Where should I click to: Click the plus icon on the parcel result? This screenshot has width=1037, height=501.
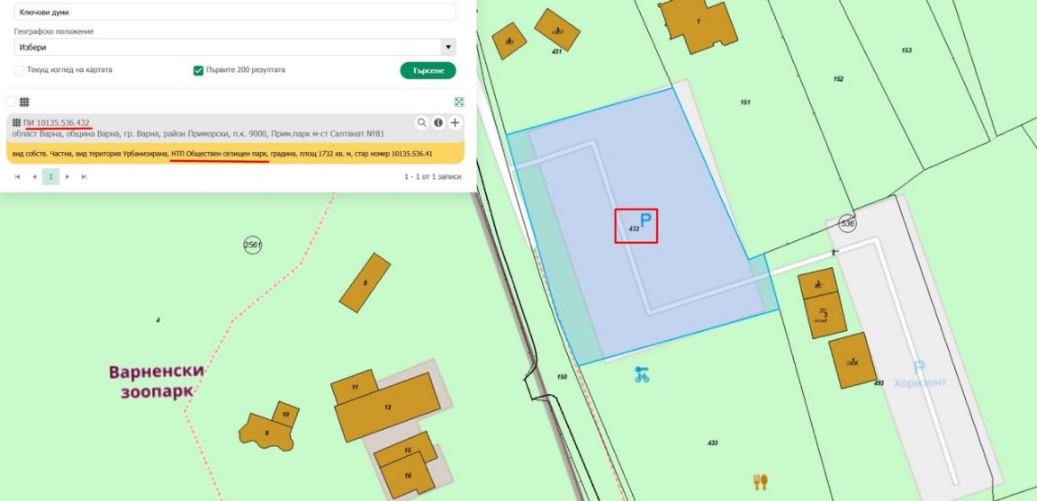(x=455, y=122)
